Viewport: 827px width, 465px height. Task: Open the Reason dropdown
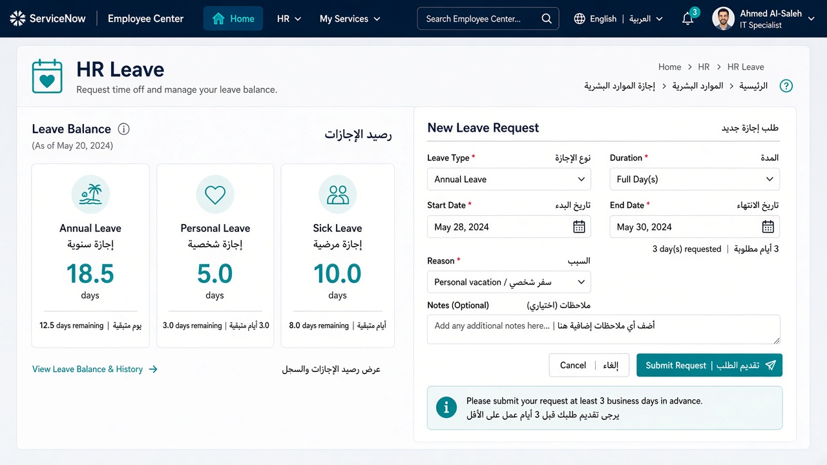pos(509,282)
